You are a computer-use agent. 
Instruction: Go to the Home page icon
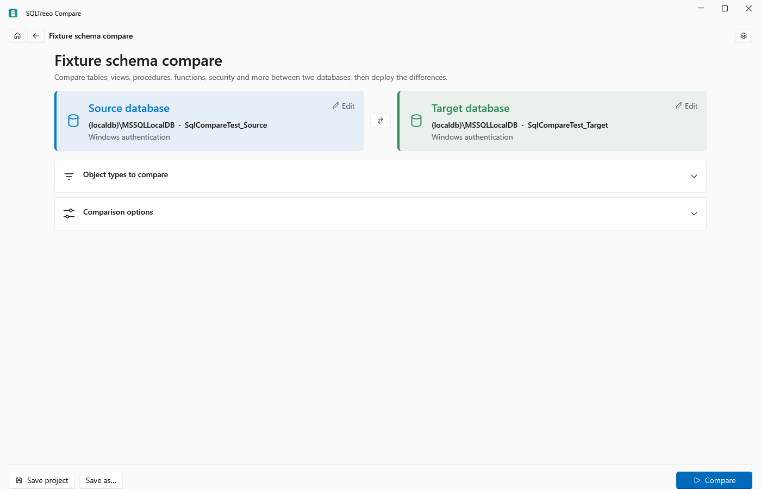pos(17,36)
